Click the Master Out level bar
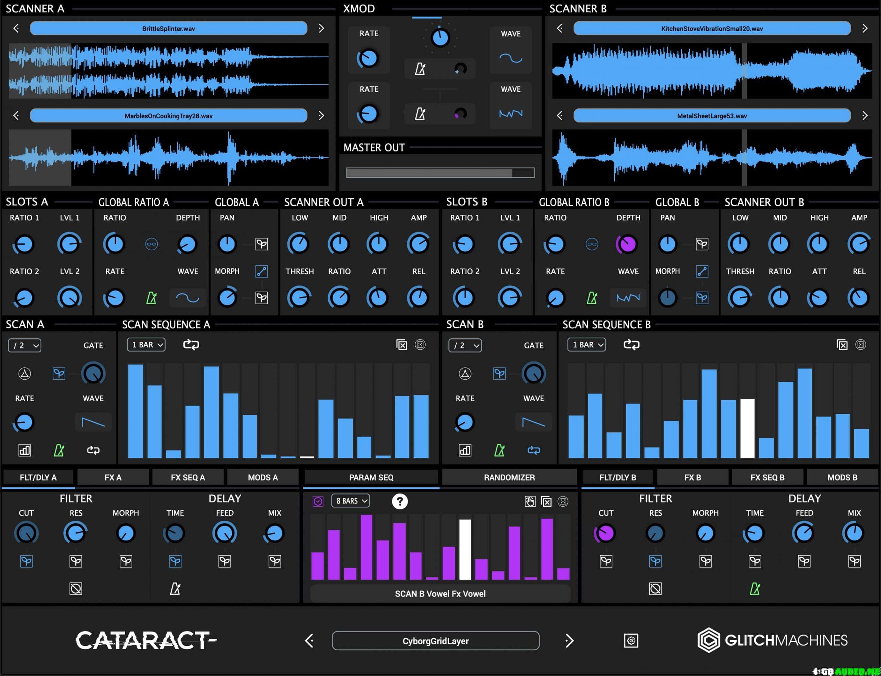 440,173
